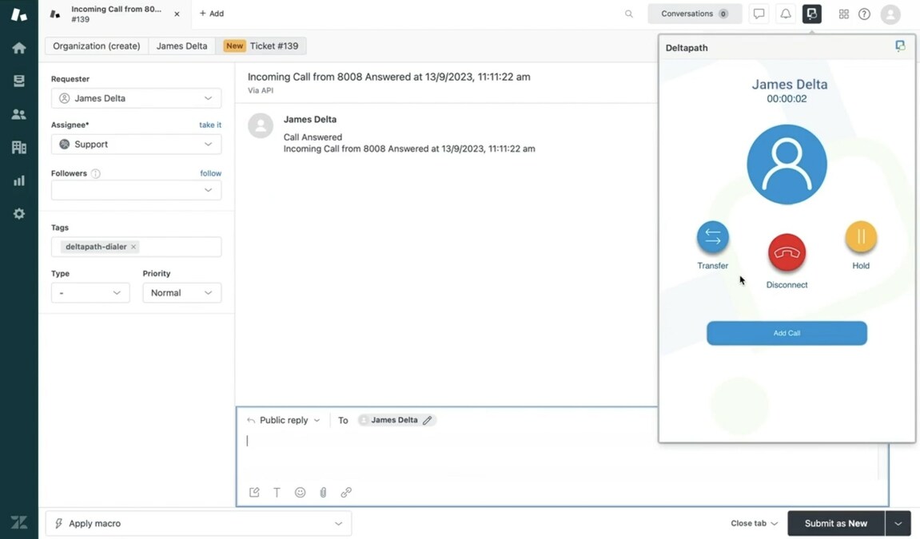Open the user profile avatar
Viewport: 920px width, 539px height.
point(890,14)
